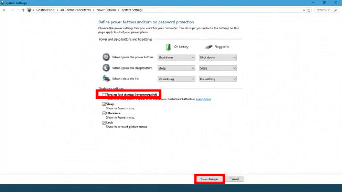Uncheck the Hibernate checkbox
Screen dimensions: 342x192
104,113
